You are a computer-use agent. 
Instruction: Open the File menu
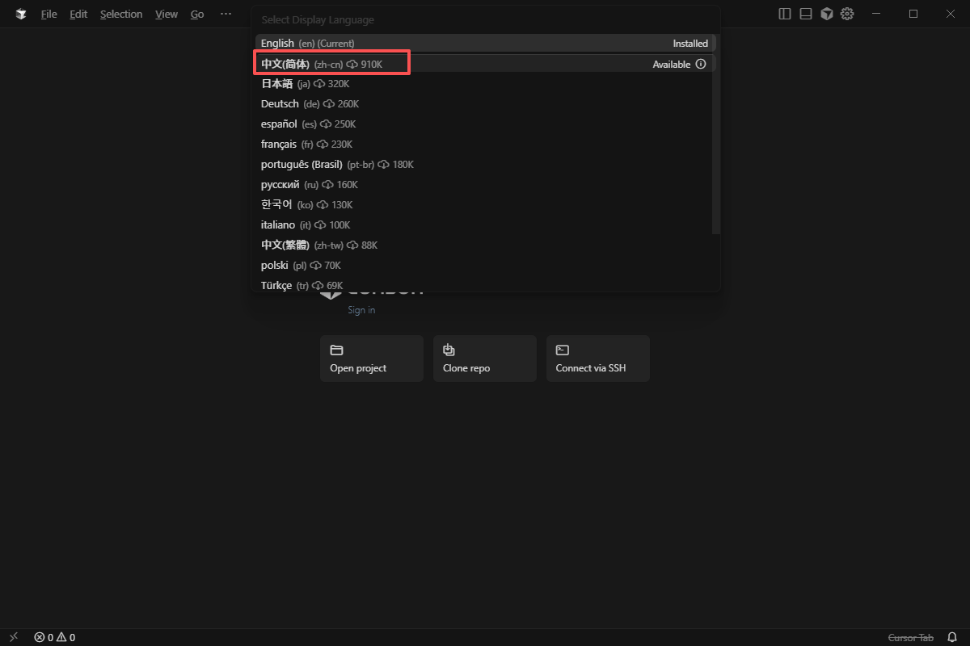point(49,14)
